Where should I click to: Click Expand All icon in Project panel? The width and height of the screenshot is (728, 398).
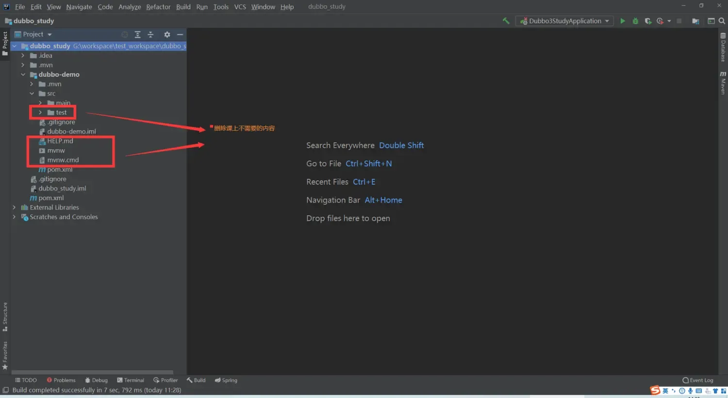pos(138,35)
